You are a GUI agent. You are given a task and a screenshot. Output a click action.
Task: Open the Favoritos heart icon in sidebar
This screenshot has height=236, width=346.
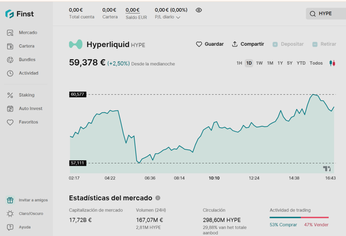(10, 122)
